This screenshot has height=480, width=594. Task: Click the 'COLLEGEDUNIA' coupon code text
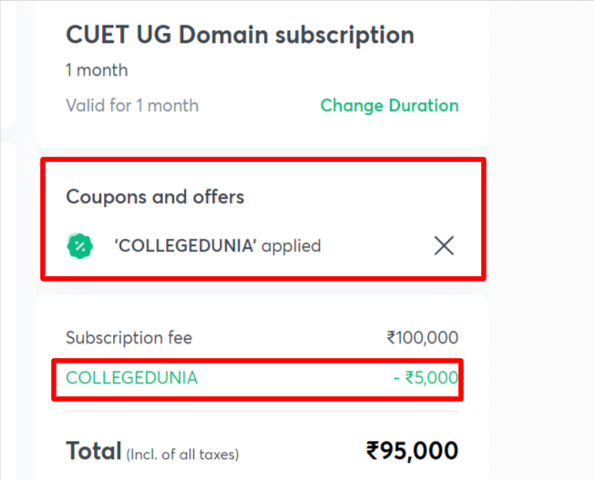(186, 245)
